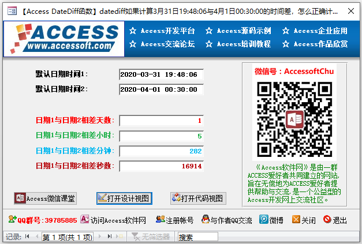The width and height of the screenshot is (362, 244).
Task: Click the 日期1与日期2相差天数 label
Action: [x=75, y=121]
